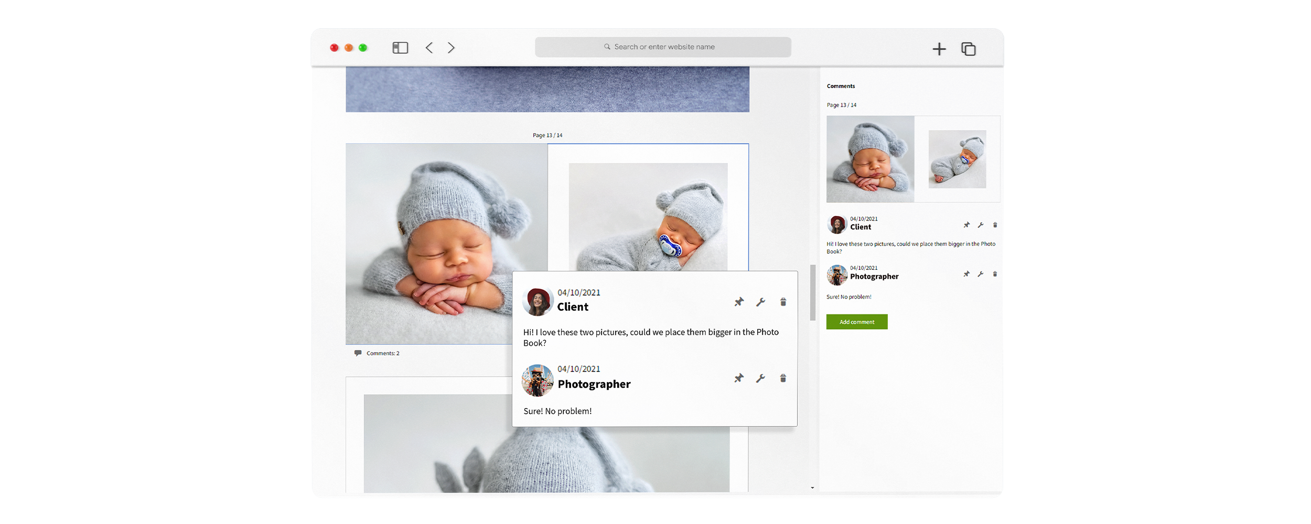Viewport: 1311px width, 524px height.
Task: Click the Add comment button
Action: [857, 321]
